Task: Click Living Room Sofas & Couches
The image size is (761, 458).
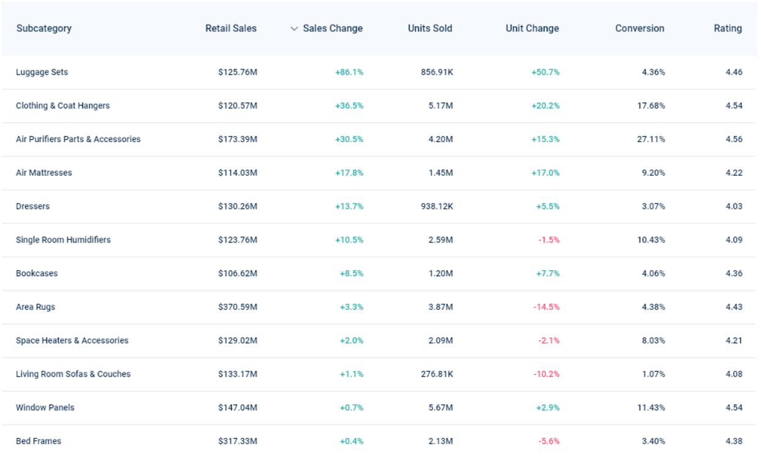Action: [x=73, y=374]
